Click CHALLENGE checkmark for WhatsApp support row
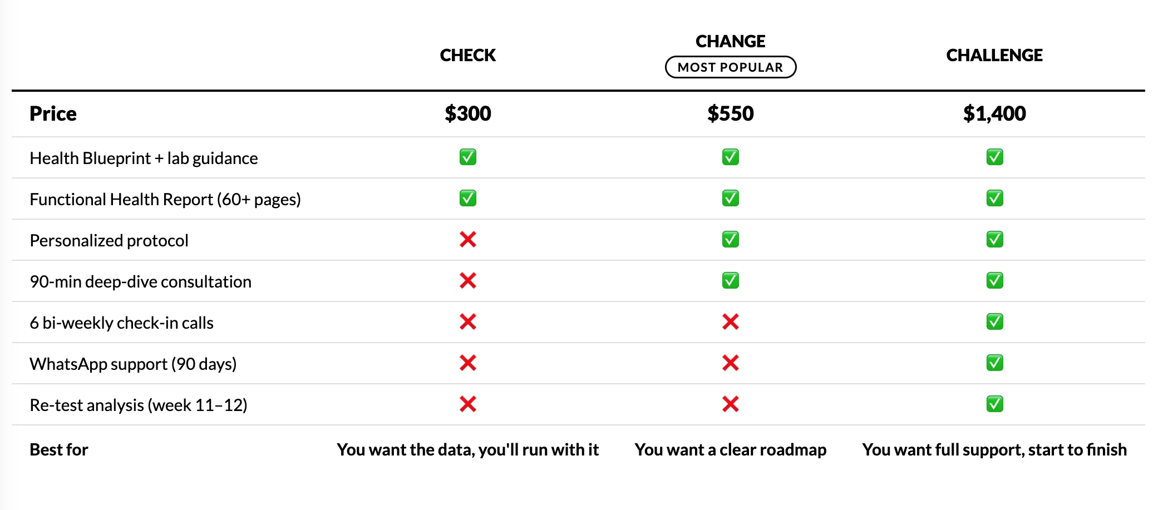Screen dimensions: 1173x510 [995, 363]
